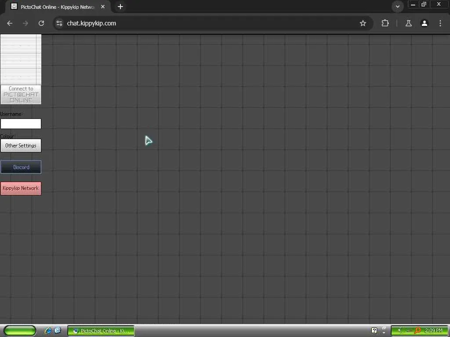The height and width of the screenshot is (337, 450).
Task: Click the orange magnifier tray icon
Action: pyautogui.click(x=417, y=330)
